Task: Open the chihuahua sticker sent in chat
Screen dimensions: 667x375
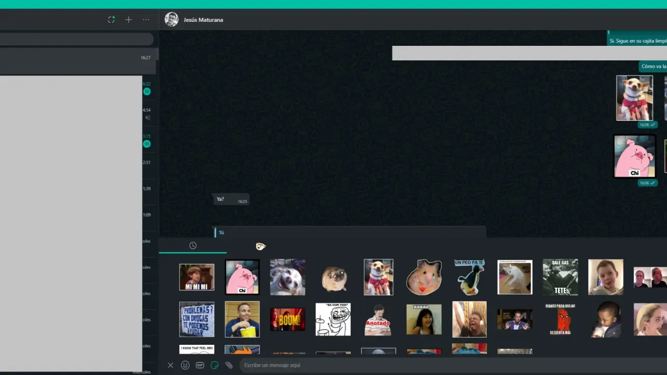Action: (x=634, y=98)
